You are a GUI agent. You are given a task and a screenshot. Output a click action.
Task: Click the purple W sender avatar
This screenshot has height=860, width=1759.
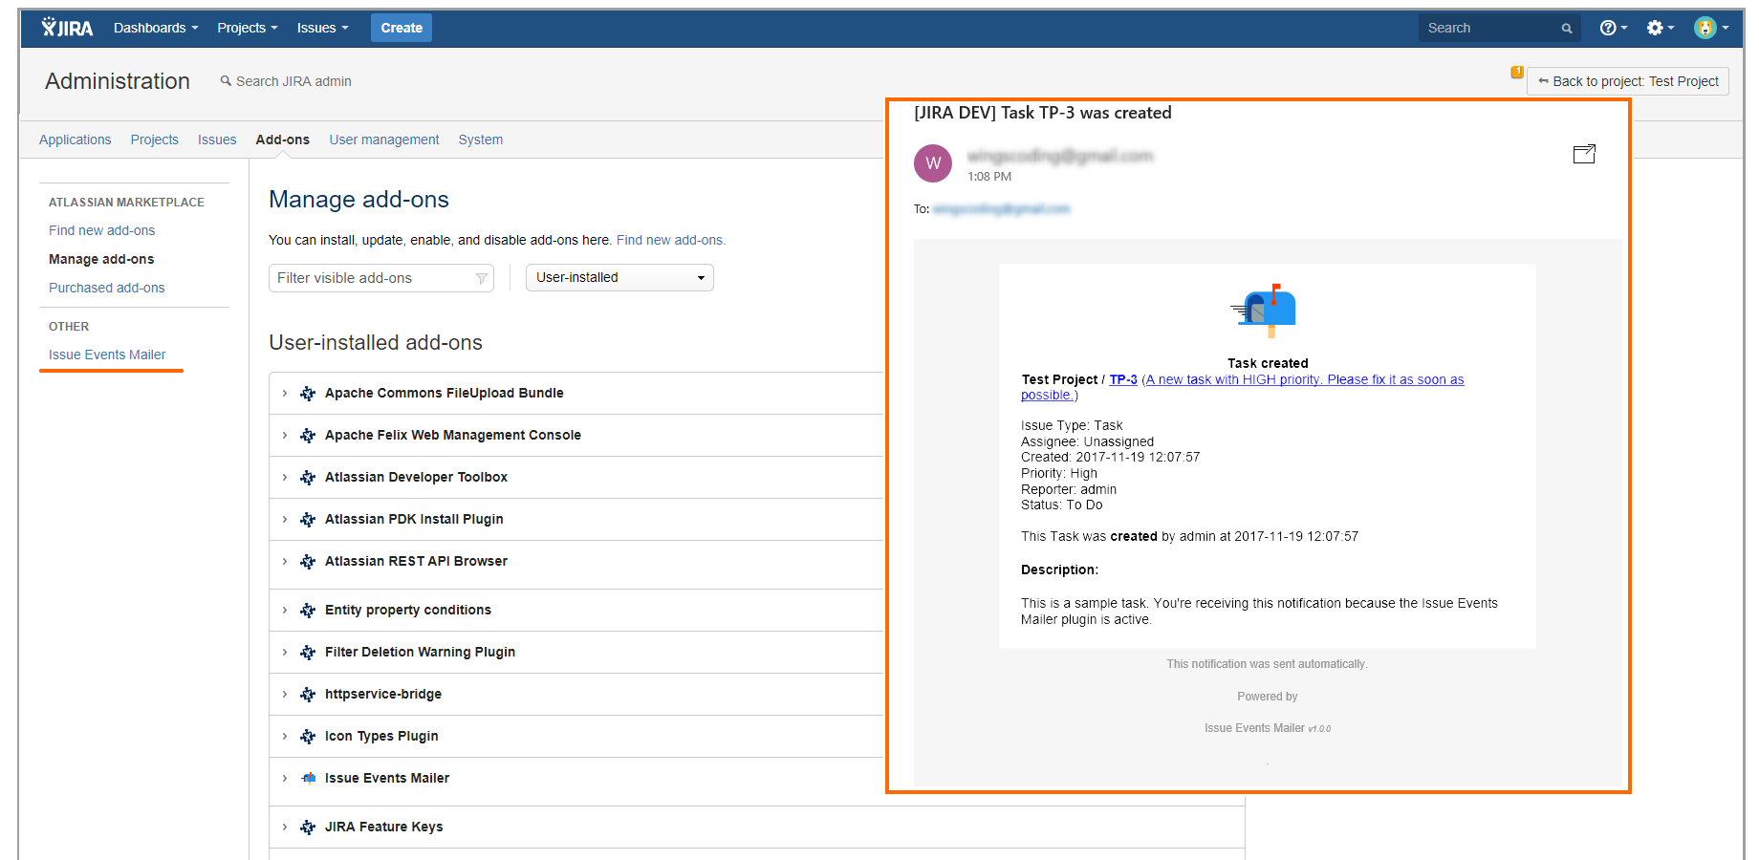pos(933,163)
